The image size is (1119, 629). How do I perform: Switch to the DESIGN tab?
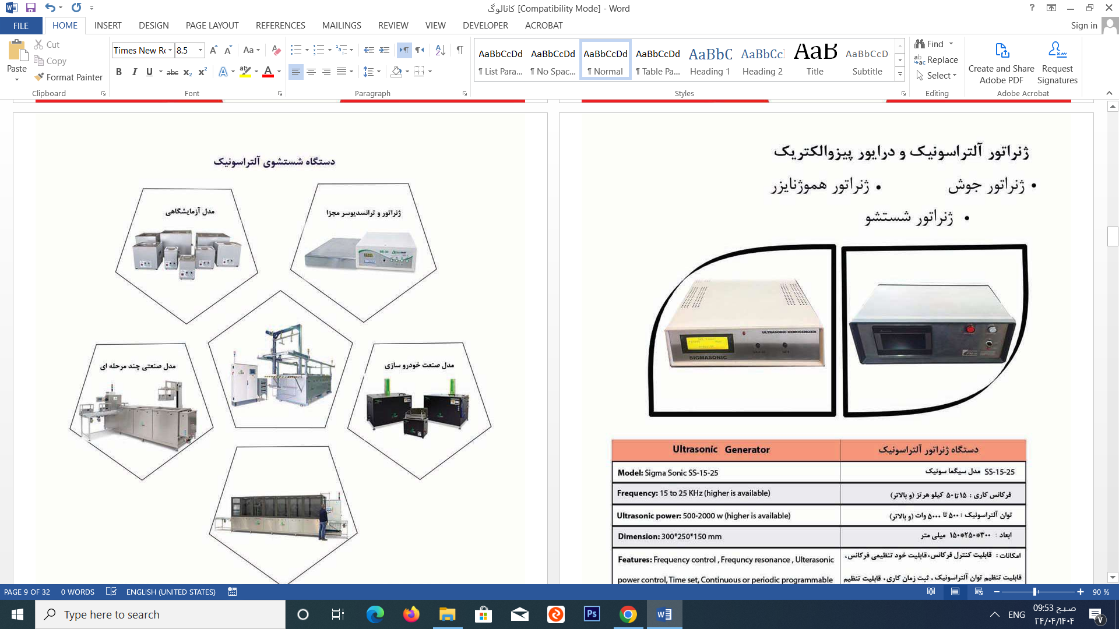154,26
